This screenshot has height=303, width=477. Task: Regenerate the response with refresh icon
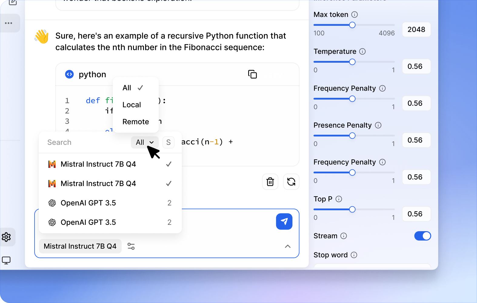[x=291, y=182]
